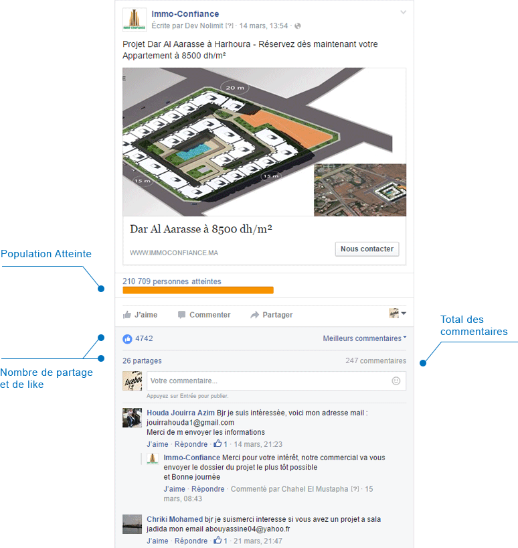
Task: Like Chriki Mohamed's comment
Action: point(157,541)
